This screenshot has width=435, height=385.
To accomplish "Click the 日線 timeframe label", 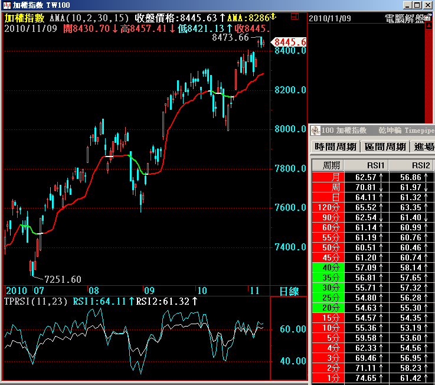I will click(289, 291).
